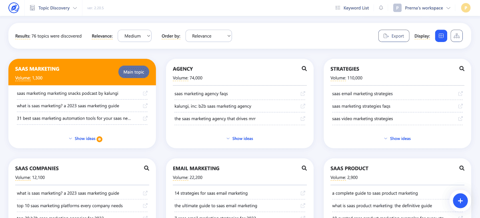This screenshot has width=480, height=218.
Task: Click the blue plus floating button
Action: pos(460,201)
